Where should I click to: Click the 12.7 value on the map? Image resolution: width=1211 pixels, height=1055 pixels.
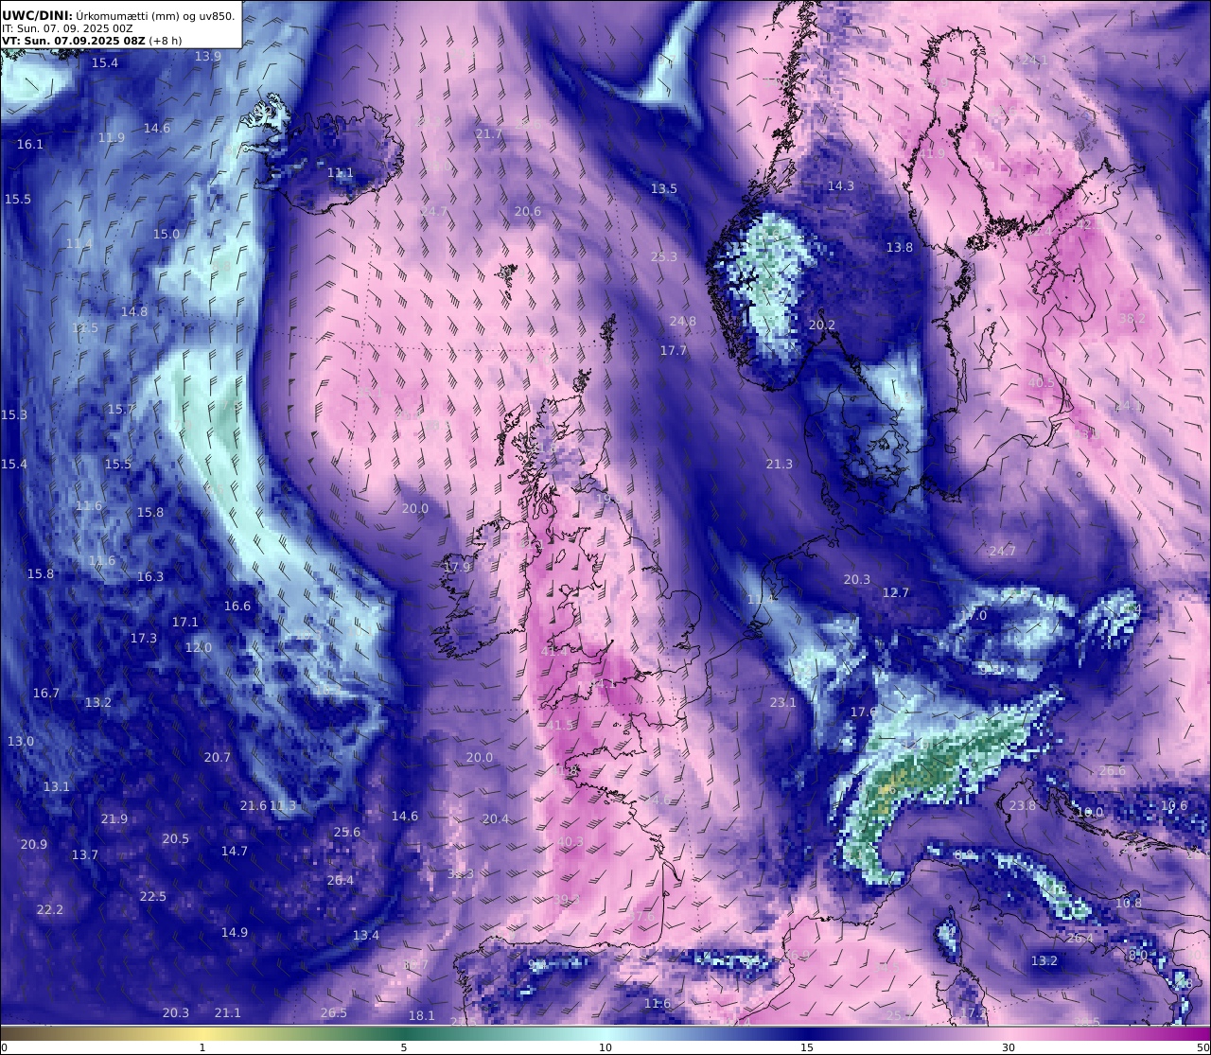point(896,592)
